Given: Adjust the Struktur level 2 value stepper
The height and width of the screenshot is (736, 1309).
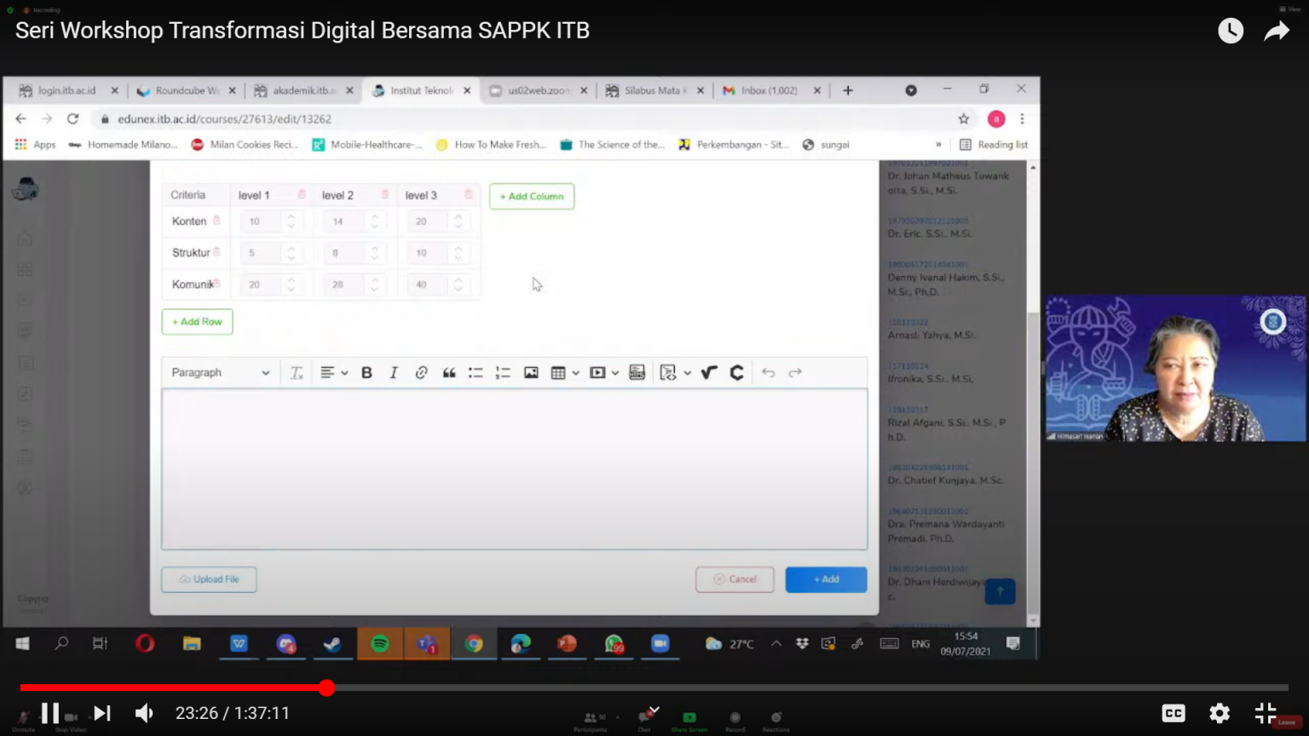Looking at the screenshot, I should pyautogui.click(x=375, y=253).
